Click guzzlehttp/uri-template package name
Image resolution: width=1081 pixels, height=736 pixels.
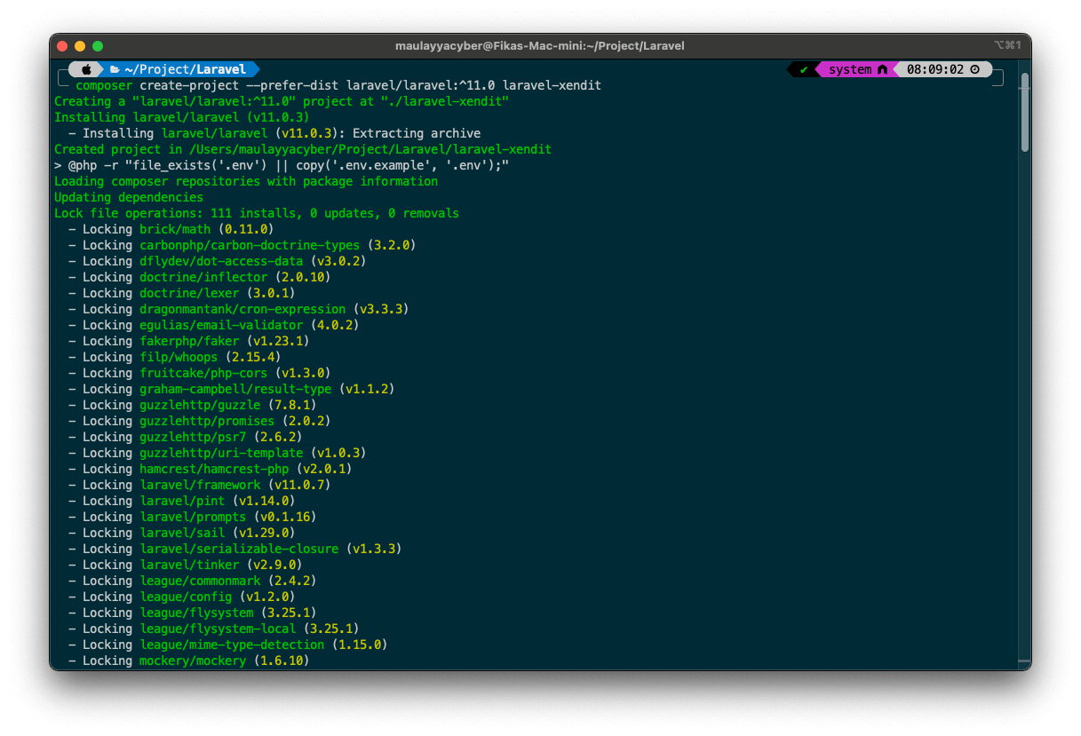[221, 453]
